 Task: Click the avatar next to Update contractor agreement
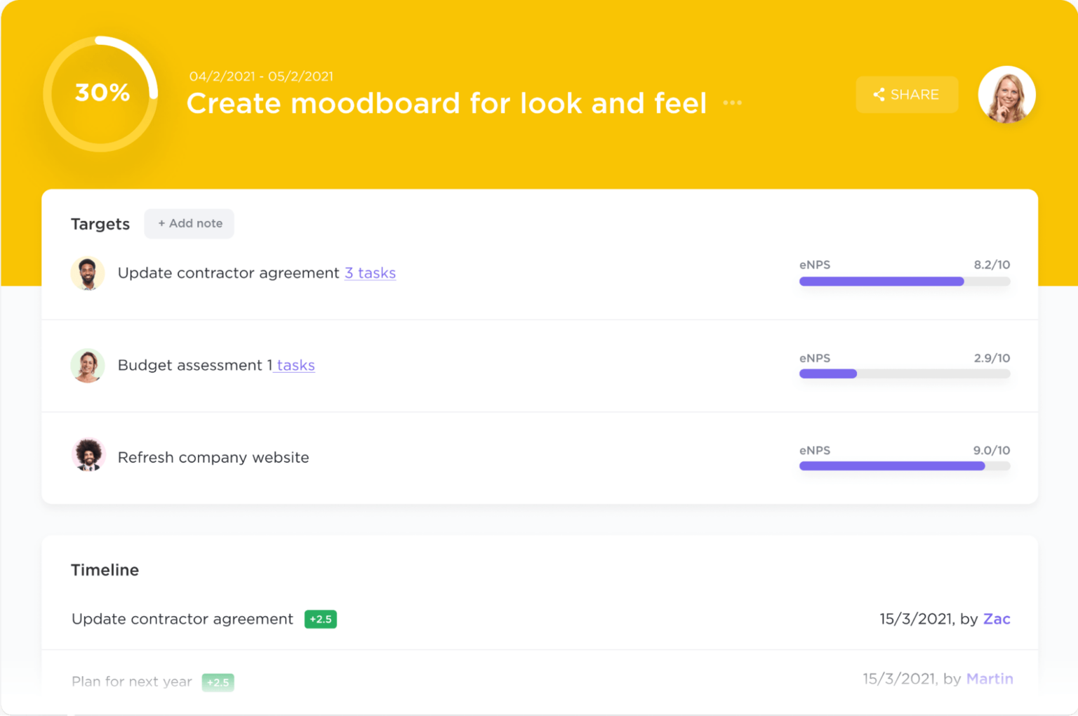[87, 274]
